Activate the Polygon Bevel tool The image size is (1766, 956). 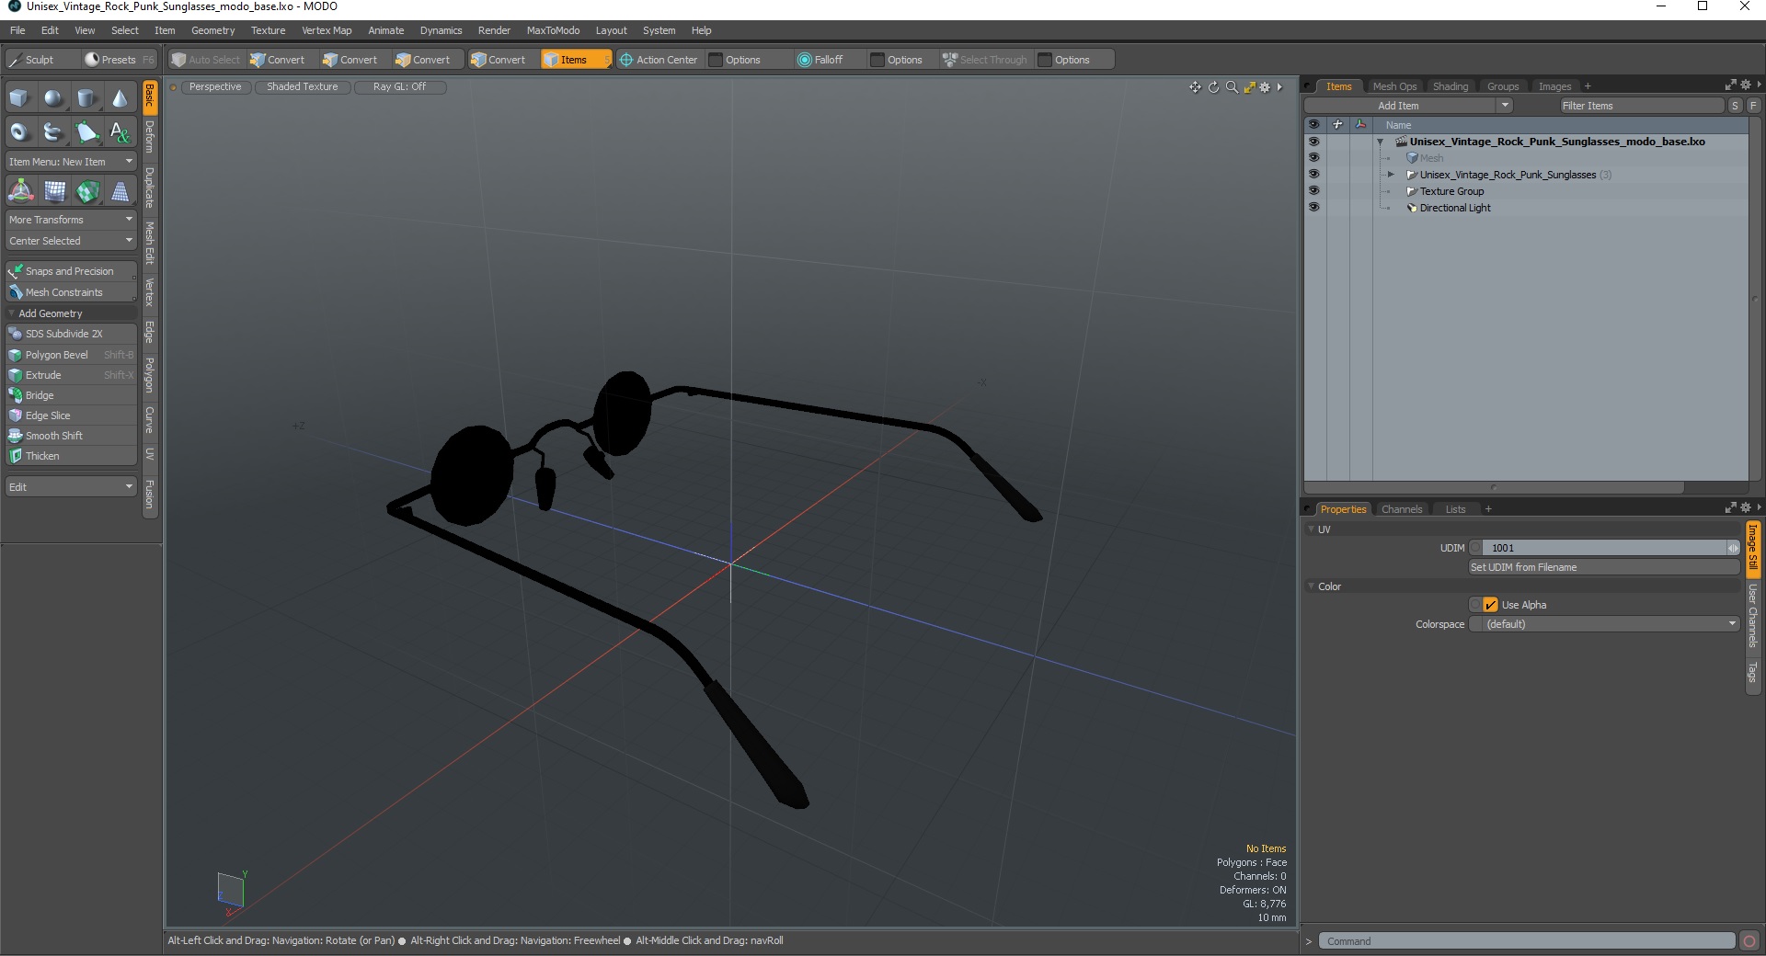tap(71, 355)
